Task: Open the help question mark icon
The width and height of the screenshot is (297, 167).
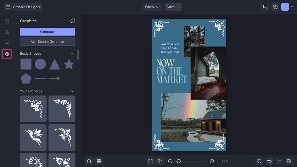Action: click(275, 7)
